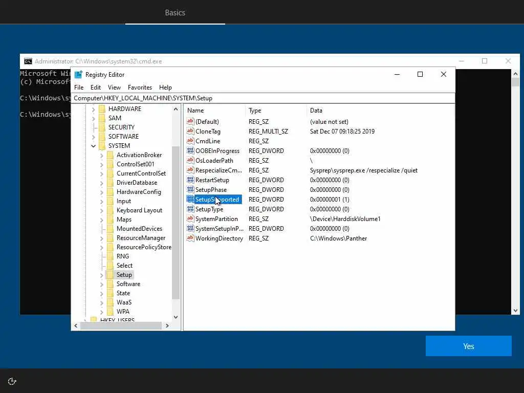
Task: Select the ResourceManager key
Action: click(x=141, y=238)
